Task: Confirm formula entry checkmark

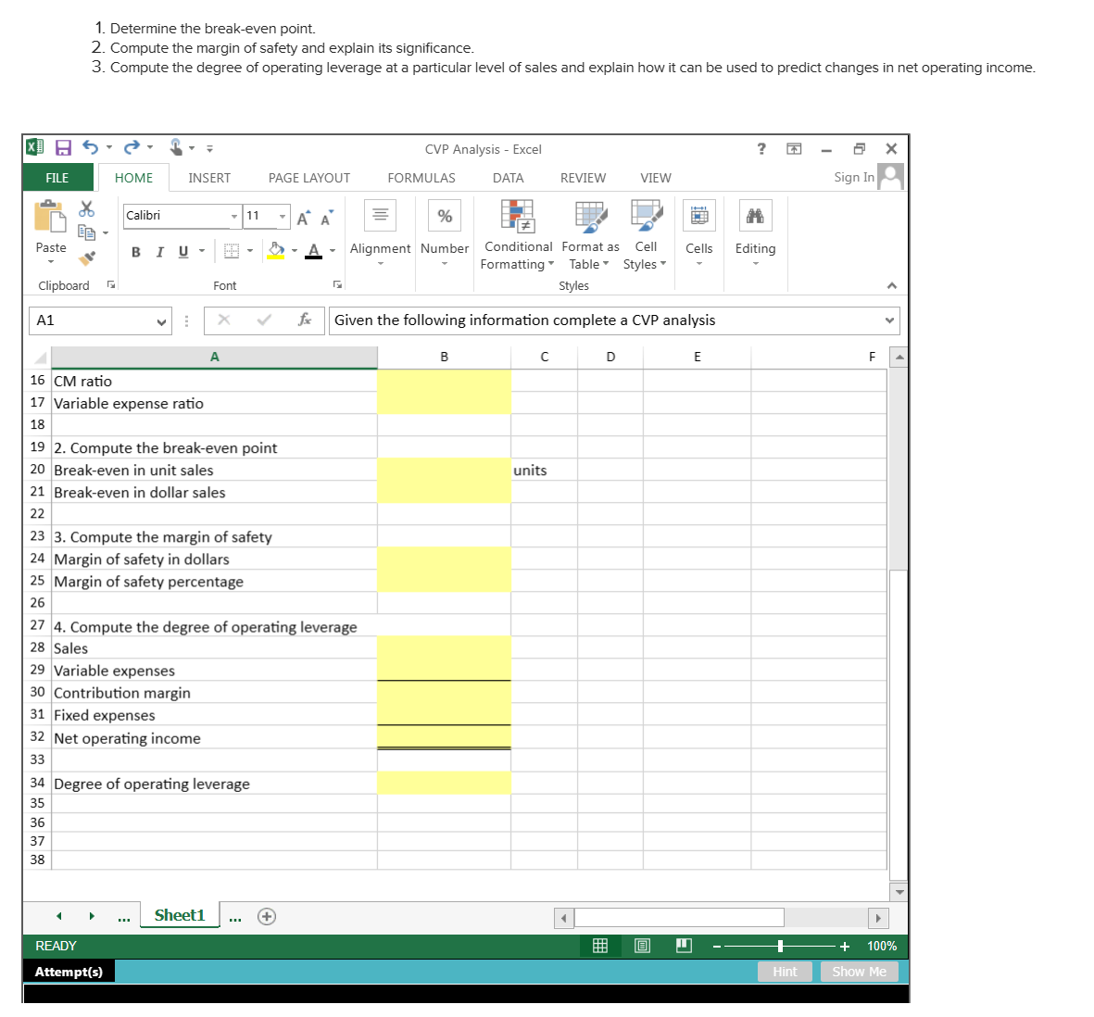Action: point(264,320)
